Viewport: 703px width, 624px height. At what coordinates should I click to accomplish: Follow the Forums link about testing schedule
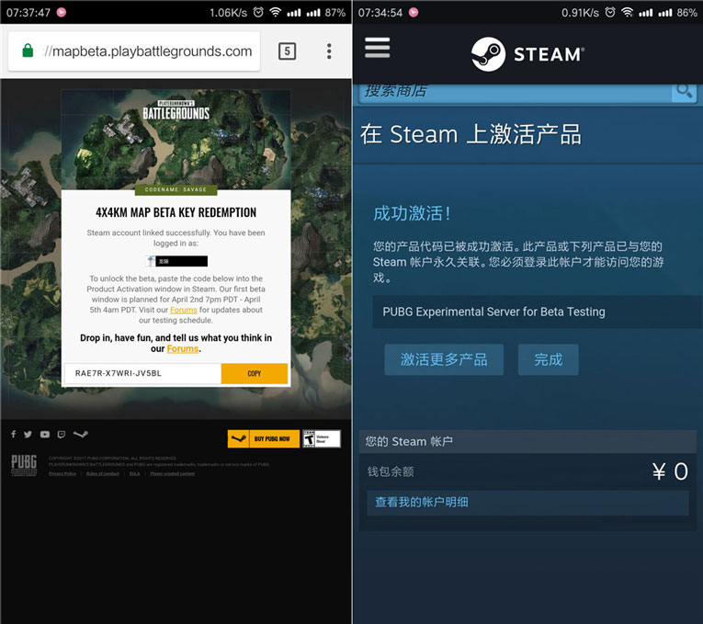184,311
